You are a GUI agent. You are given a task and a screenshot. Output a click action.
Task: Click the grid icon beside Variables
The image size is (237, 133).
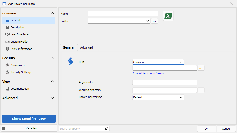[4, 129]
